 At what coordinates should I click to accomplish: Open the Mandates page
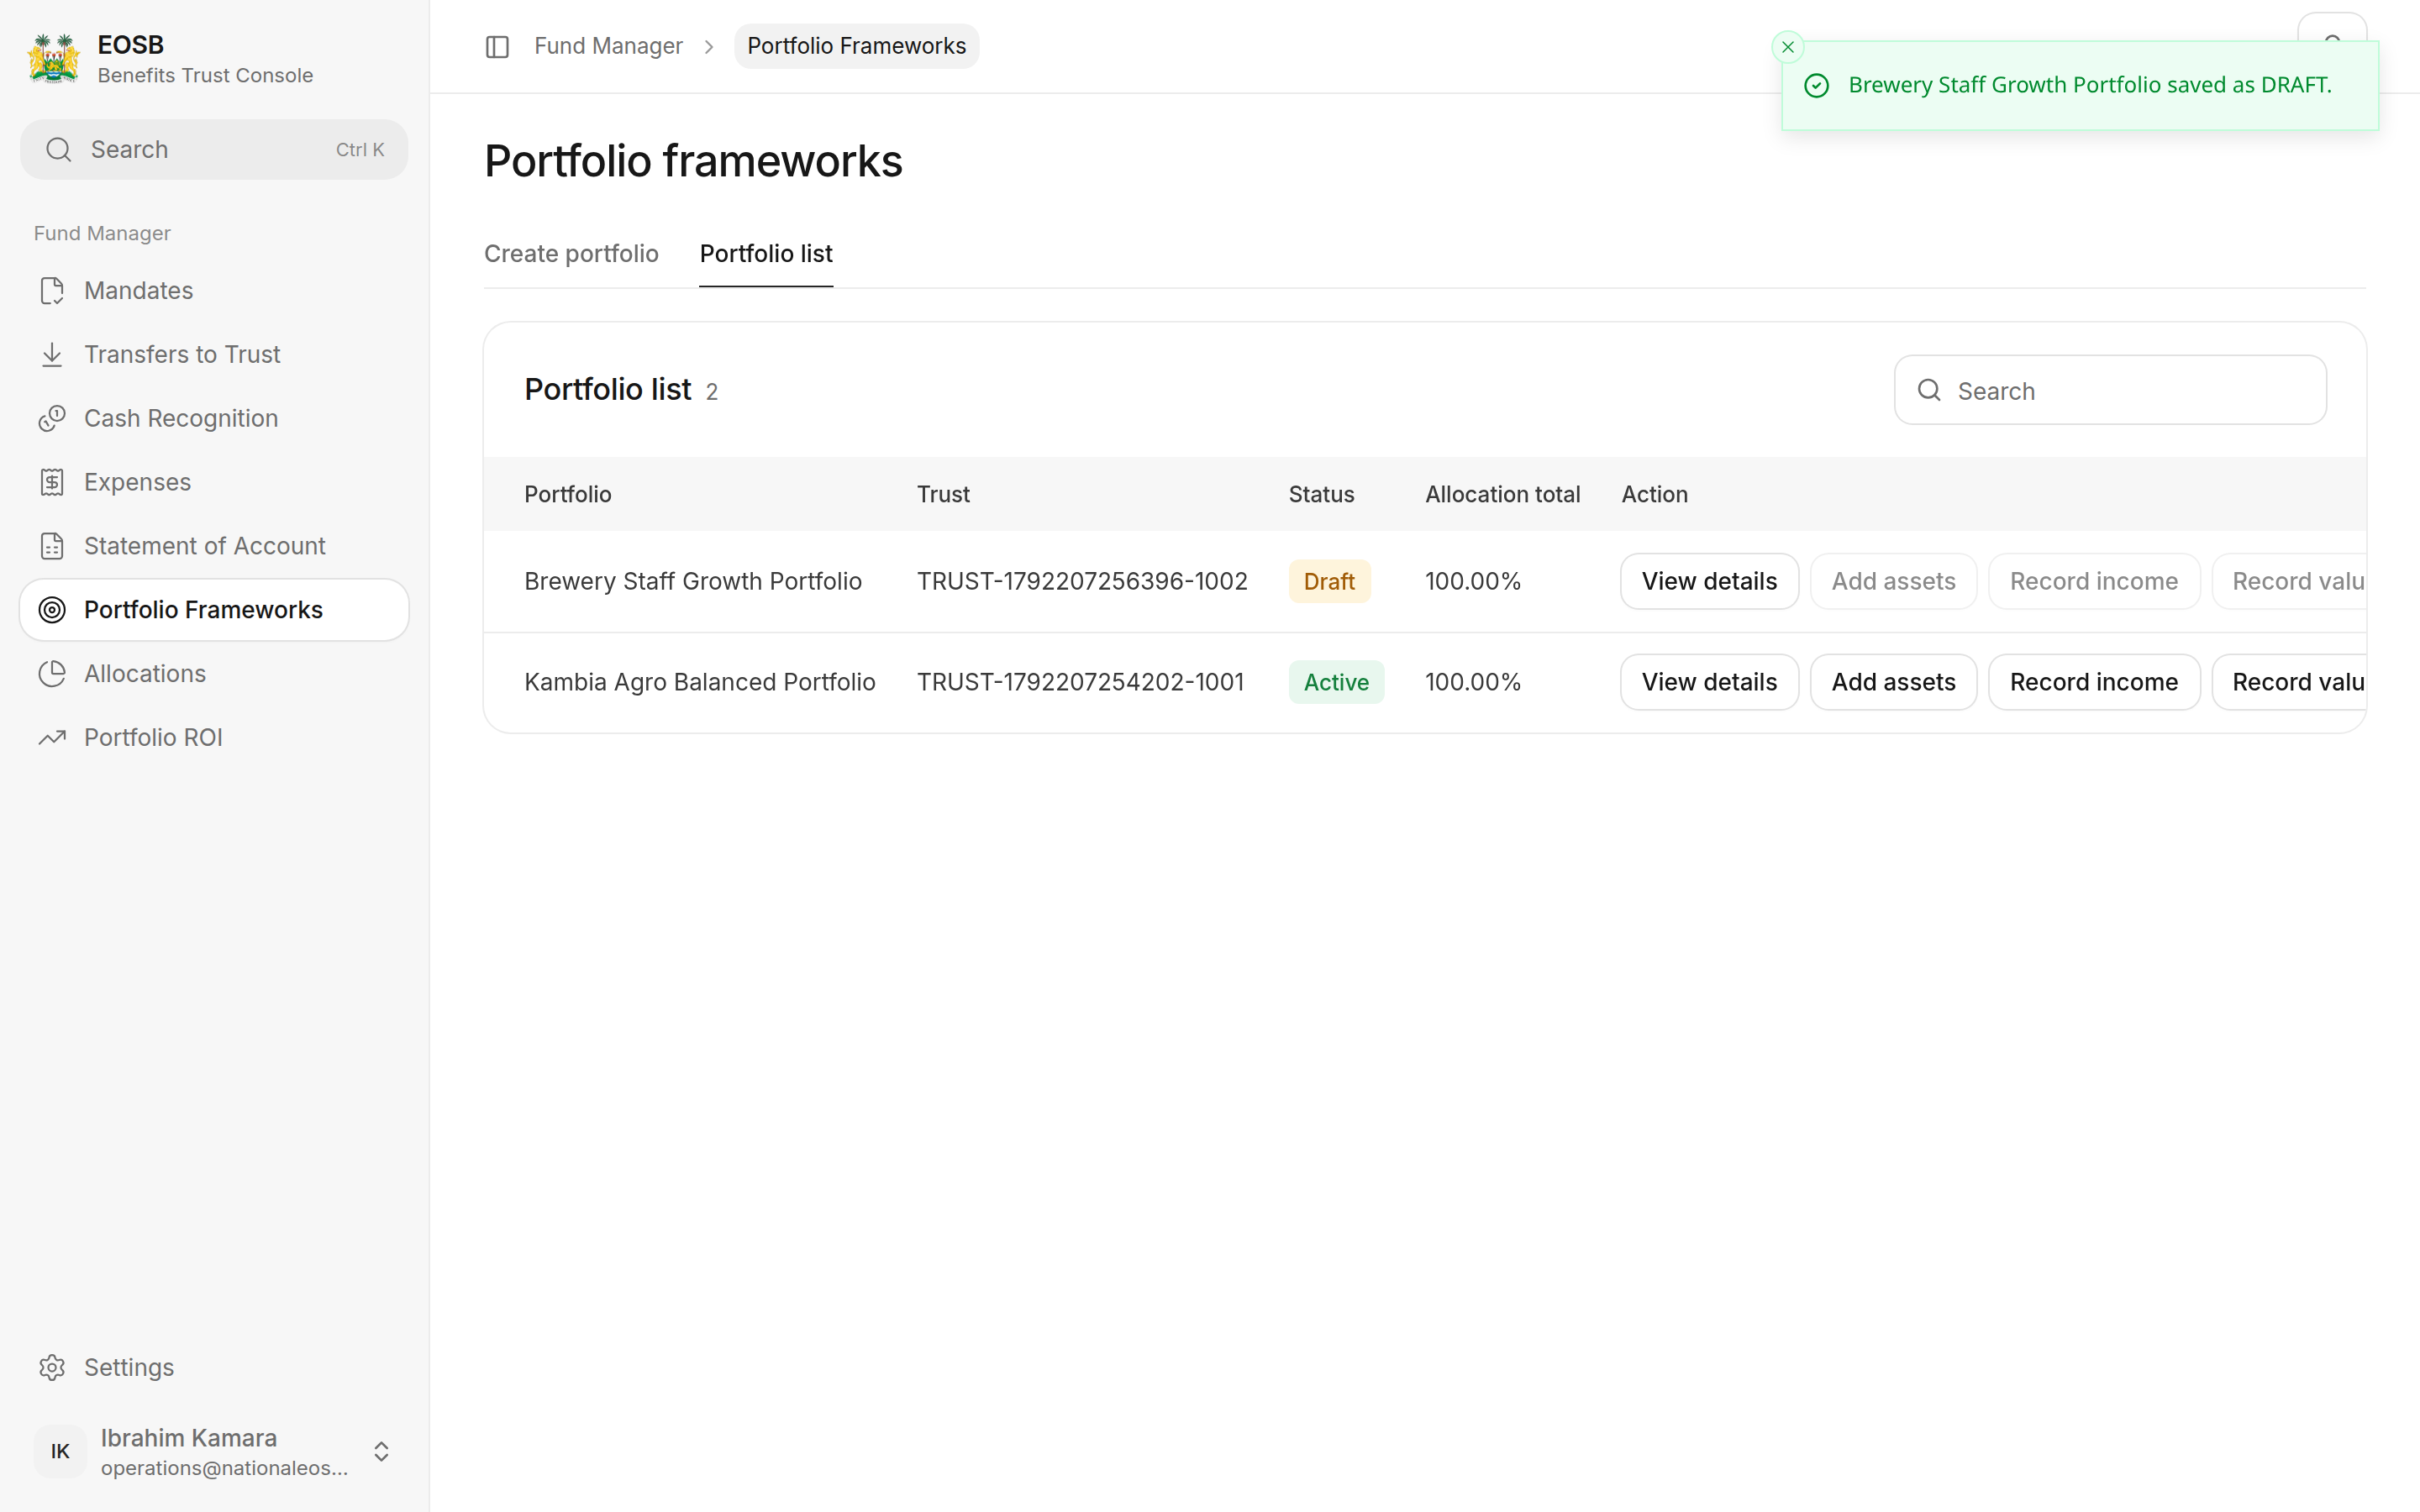pos(214,291)
